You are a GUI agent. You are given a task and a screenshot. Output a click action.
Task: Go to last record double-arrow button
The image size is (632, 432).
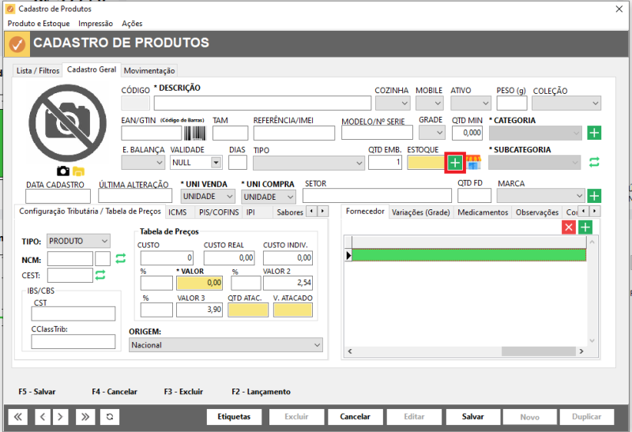[85, 417]
